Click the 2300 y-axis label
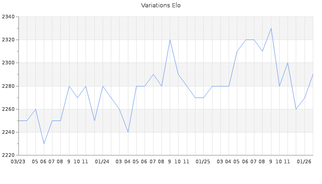Screen dimensions: 322x184 pos(8,63)
